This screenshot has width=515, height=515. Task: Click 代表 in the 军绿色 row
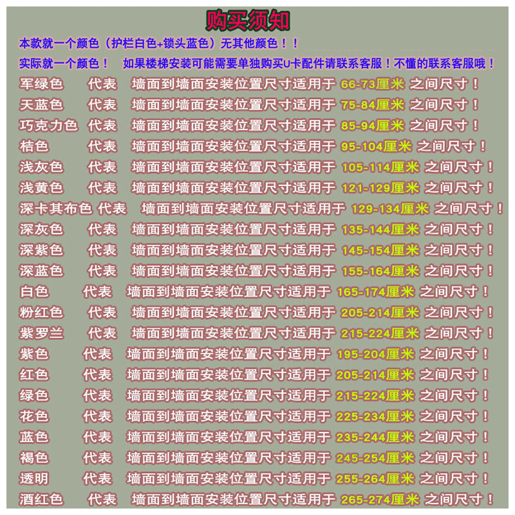(102, 84)
